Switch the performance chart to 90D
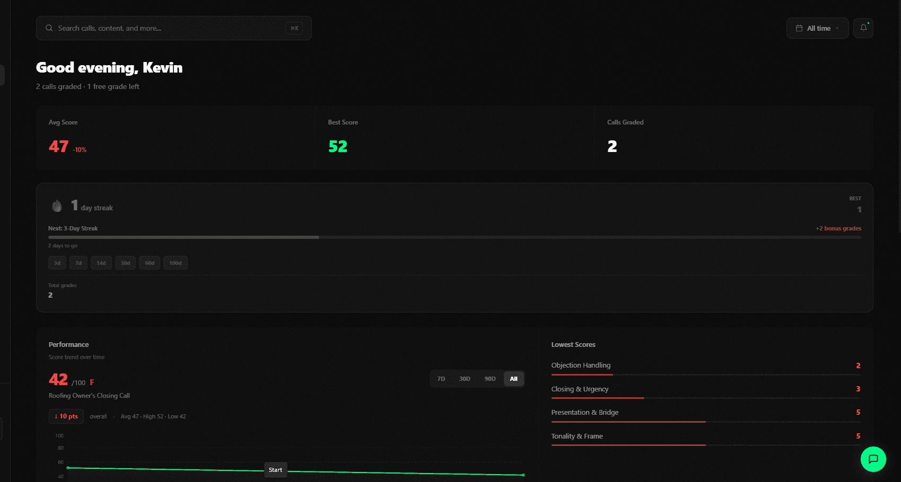901x482 pixels. [490, 379]
